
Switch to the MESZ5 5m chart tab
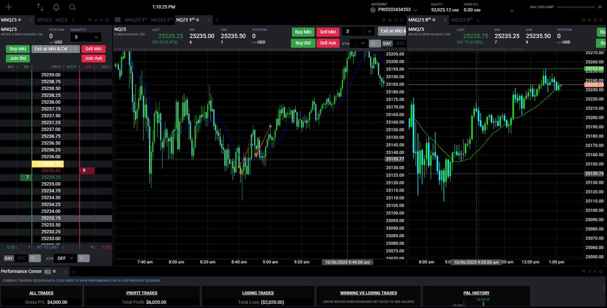pyautogui.click(x=462, y=20)
